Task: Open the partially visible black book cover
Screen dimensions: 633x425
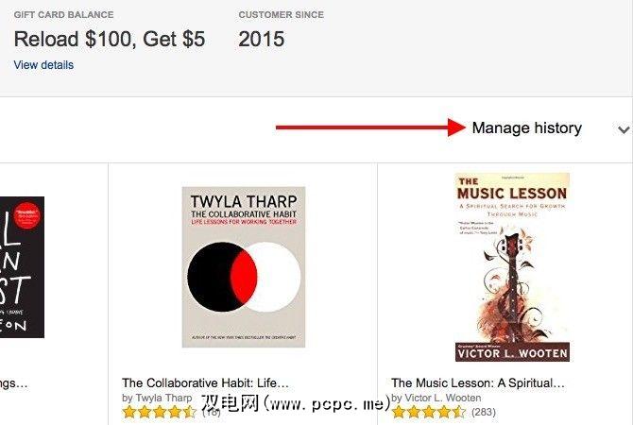Action: click(x=22, y=267)
